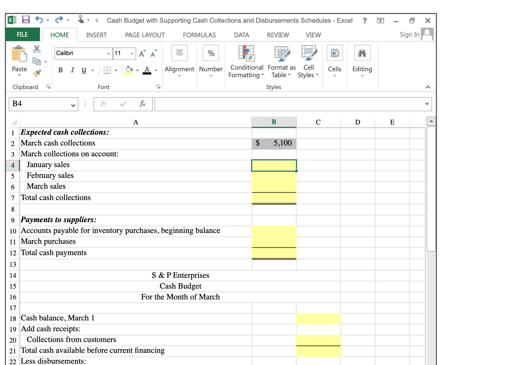Copy selection with copy icon
505x365 pixels.
tap(36, 61)
